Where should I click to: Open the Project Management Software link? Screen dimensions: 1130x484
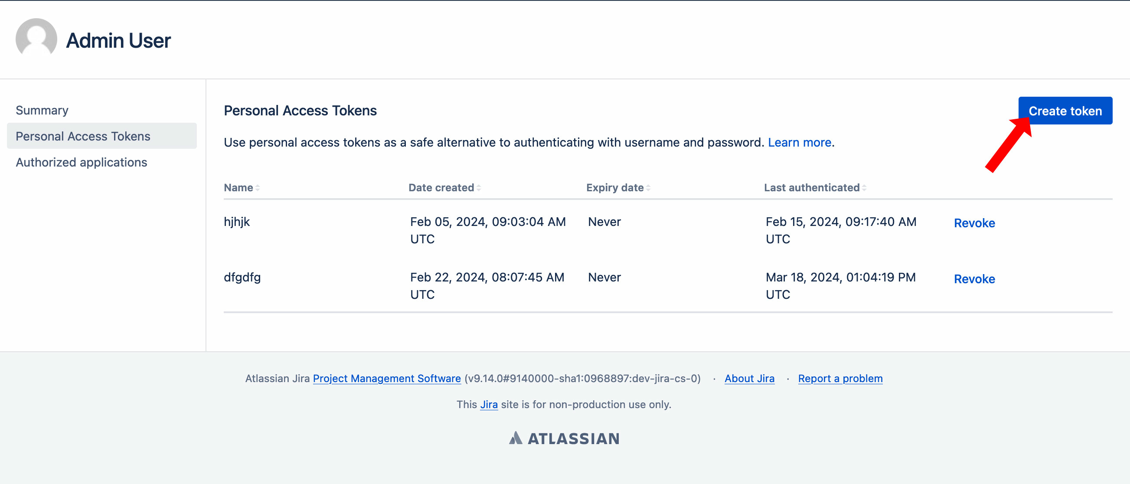click(x=387, y=378)
